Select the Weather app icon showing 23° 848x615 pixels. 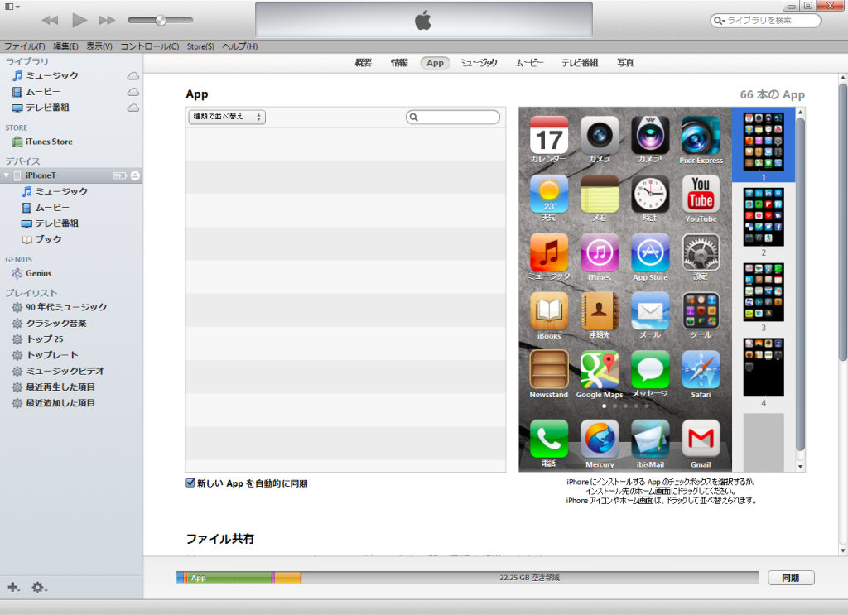tap(549, 194)
